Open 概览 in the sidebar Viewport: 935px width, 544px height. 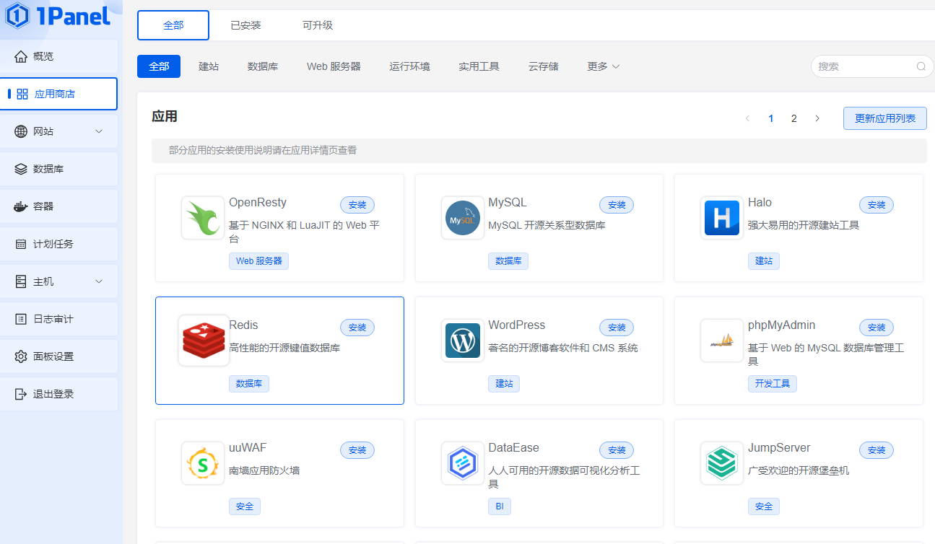pyautogui.click(x=59, y=56)
